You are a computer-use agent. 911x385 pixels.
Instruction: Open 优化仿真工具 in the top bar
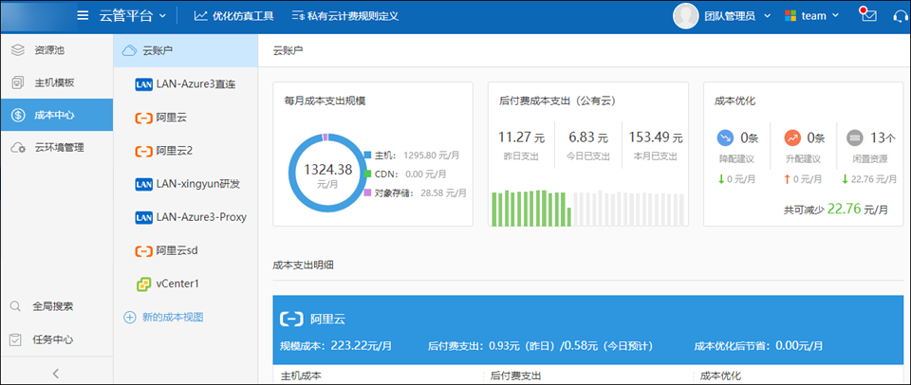click(x=233, y=15)
